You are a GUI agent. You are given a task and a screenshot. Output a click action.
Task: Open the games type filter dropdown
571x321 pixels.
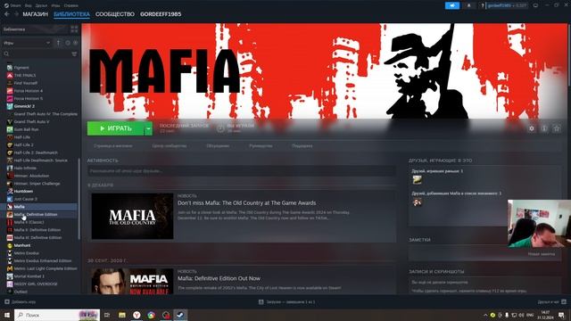[x=27, y=43]
